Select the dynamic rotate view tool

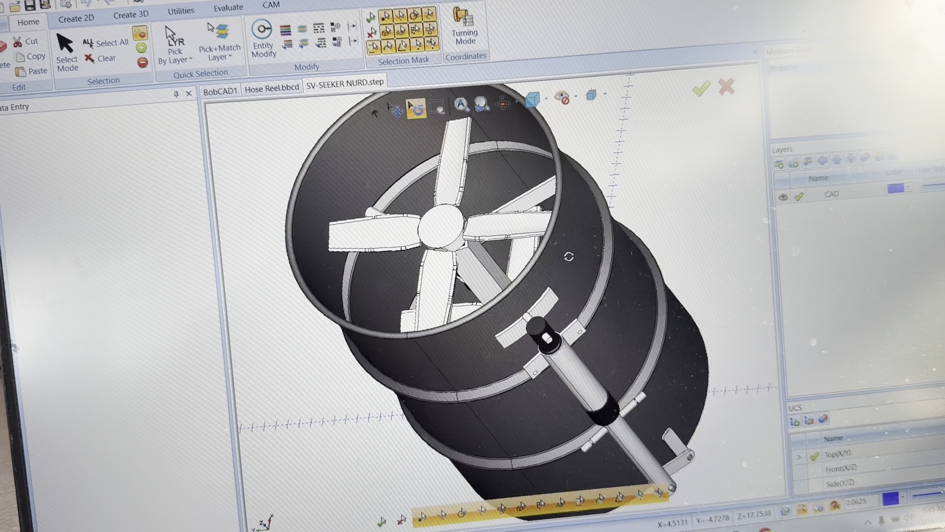[x=416, y=108]
